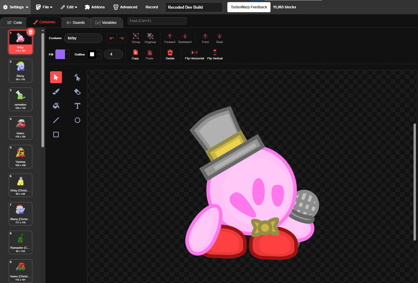Send selection Backward one layer
The height and width of the screenshot is (283, 418).
(x=185, y=38)
